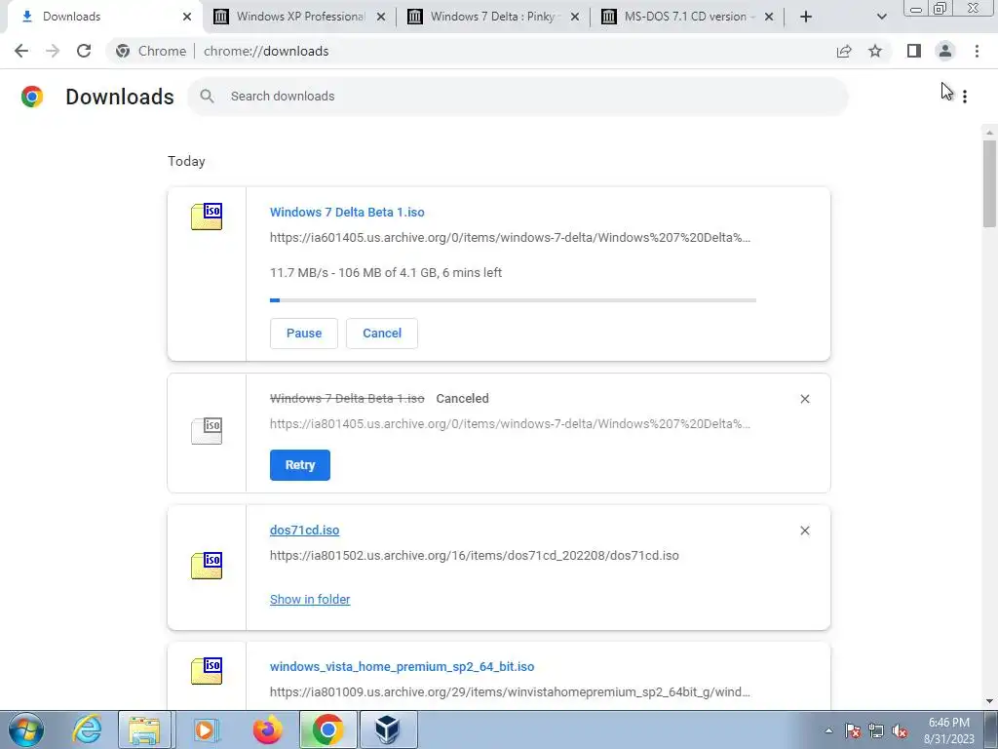Image resolution: width=998 pixels, height=749 pixels.
Task: Open VirtualBox from the taskbar
Action: click(x=388, y=729)
